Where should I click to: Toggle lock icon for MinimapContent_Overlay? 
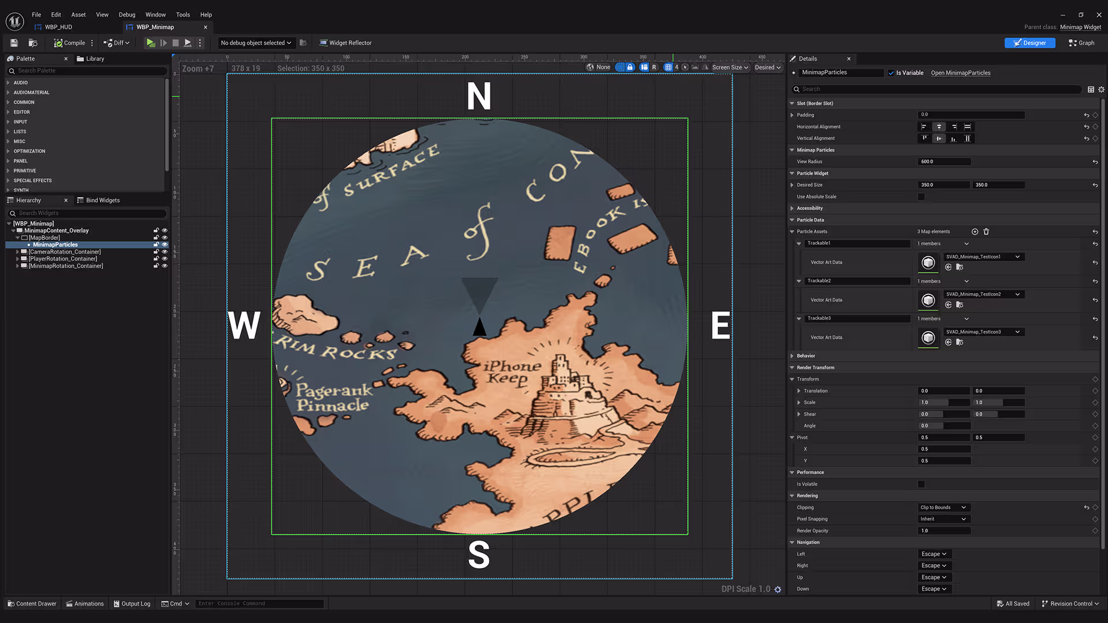pos(156,231)
